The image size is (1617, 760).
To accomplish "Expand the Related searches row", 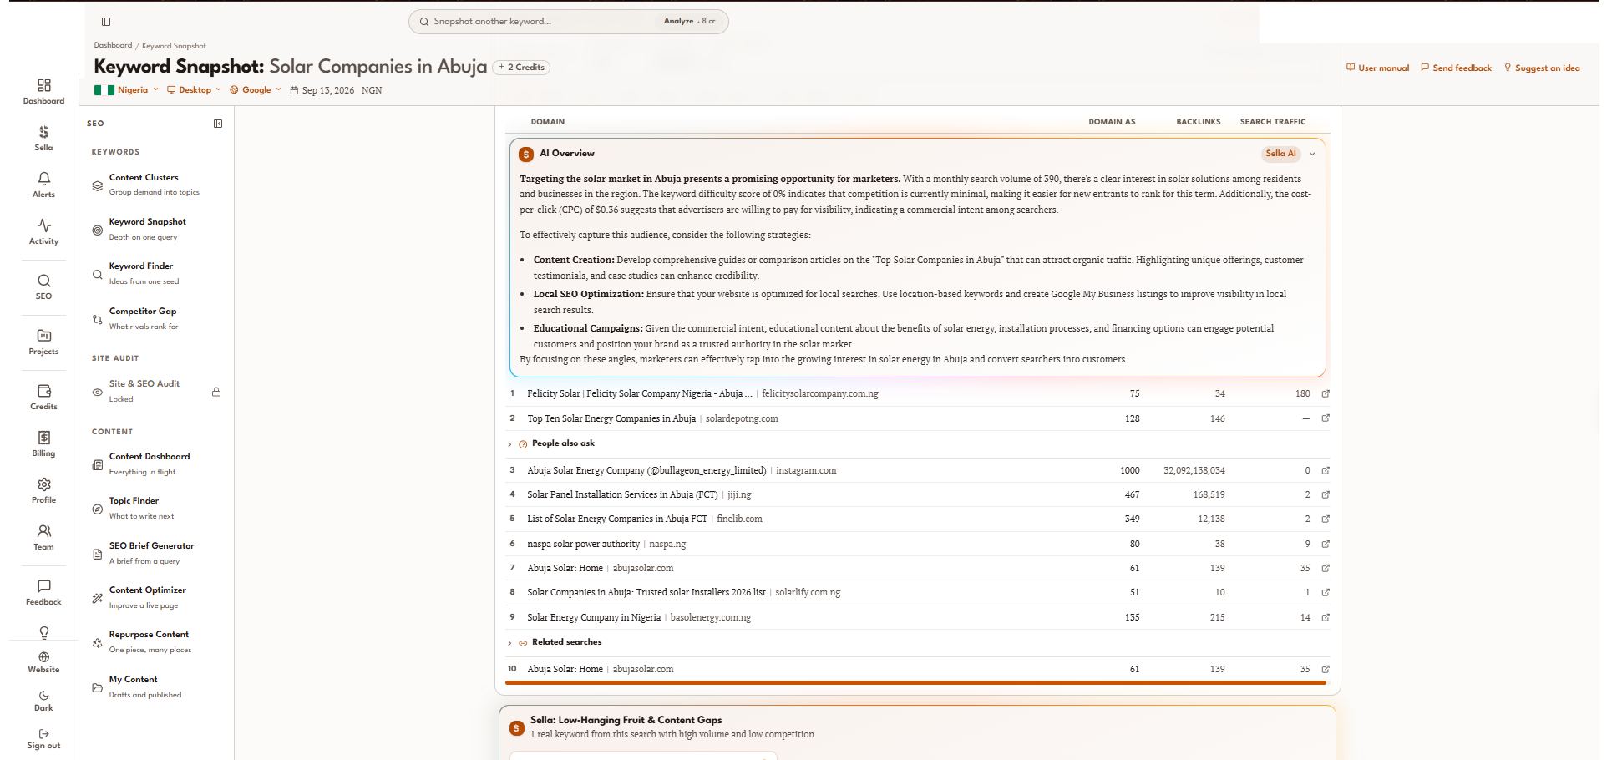I will [x=917, y=642].
